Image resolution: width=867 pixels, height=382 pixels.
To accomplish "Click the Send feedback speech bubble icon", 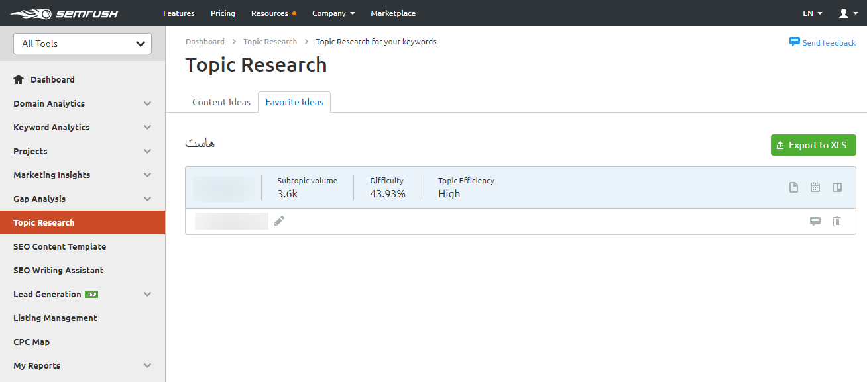I will 794,42.
